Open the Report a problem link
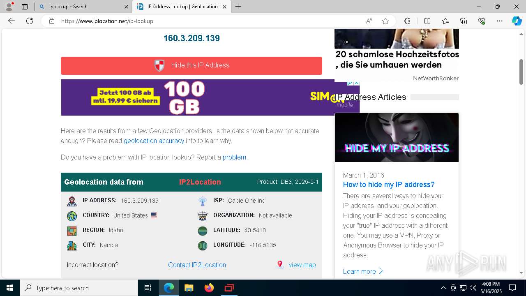The height and width of the screenshot is (296, 526). point(234,157)
